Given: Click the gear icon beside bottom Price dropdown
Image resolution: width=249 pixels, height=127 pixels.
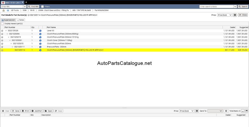Looking at the screenshot, I should pyautogui.click(x=197, y=111).
